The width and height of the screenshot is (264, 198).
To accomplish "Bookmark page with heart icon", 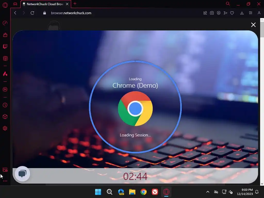I will (x=232, y=13).
